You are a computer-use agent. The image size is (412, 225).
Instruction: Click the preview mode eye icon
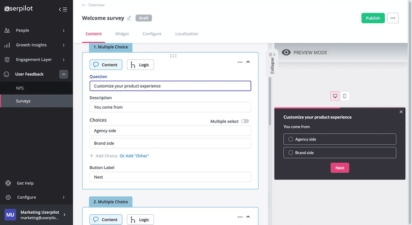tap(286, 53)
